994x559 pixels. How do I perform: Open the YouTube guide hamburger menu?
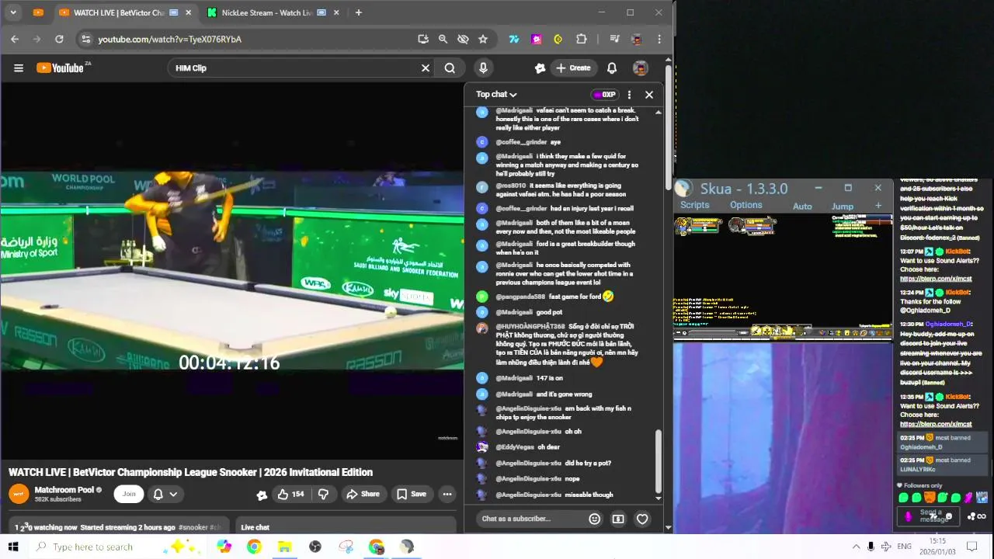tap(19, 68)
